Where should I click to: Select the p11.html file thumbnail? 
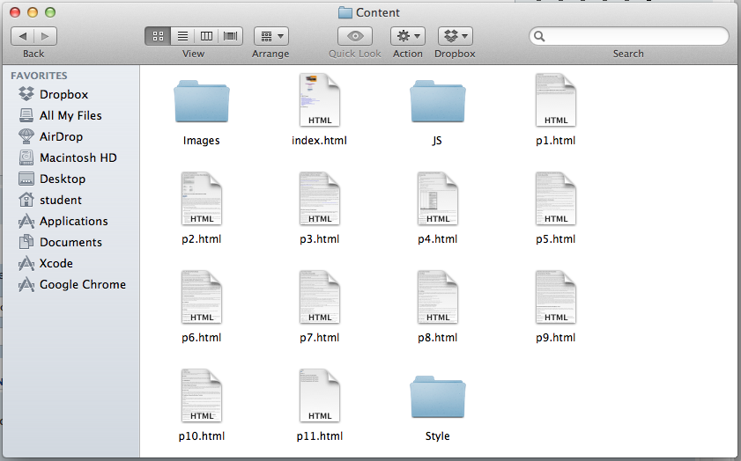tap(320, 396)
